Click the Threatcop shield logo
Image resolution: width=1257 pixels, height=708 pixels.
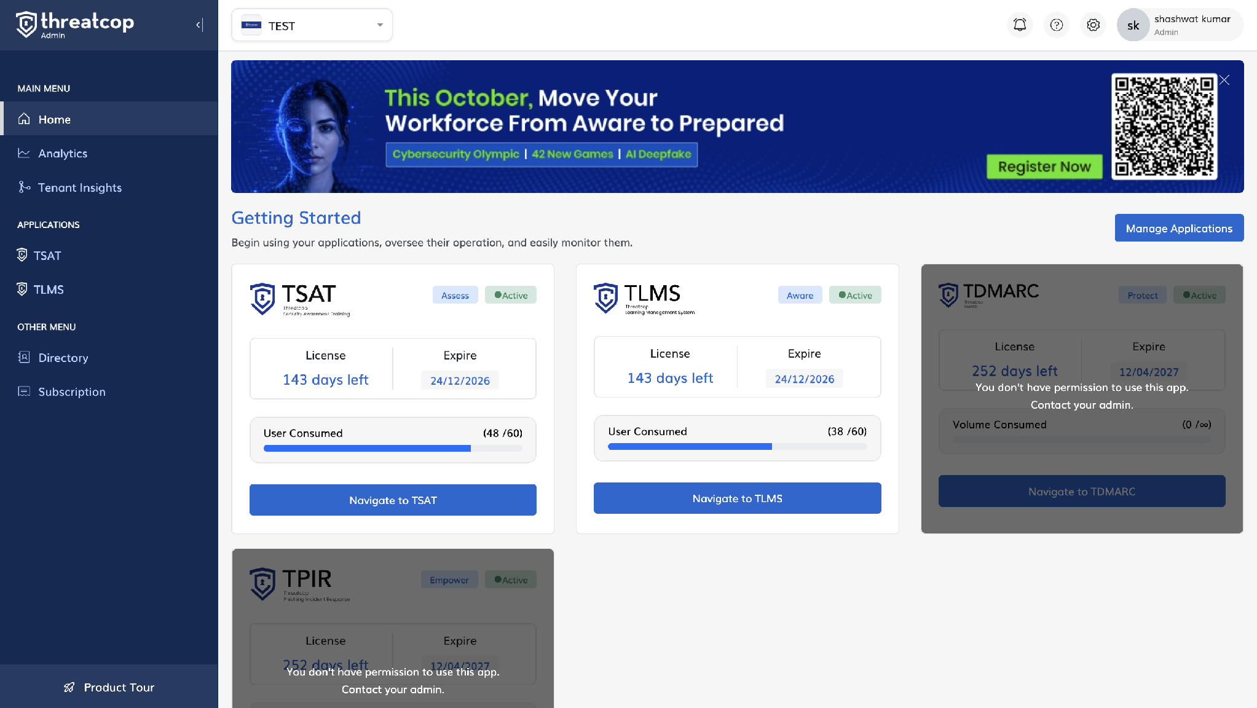tap(26, 25)
